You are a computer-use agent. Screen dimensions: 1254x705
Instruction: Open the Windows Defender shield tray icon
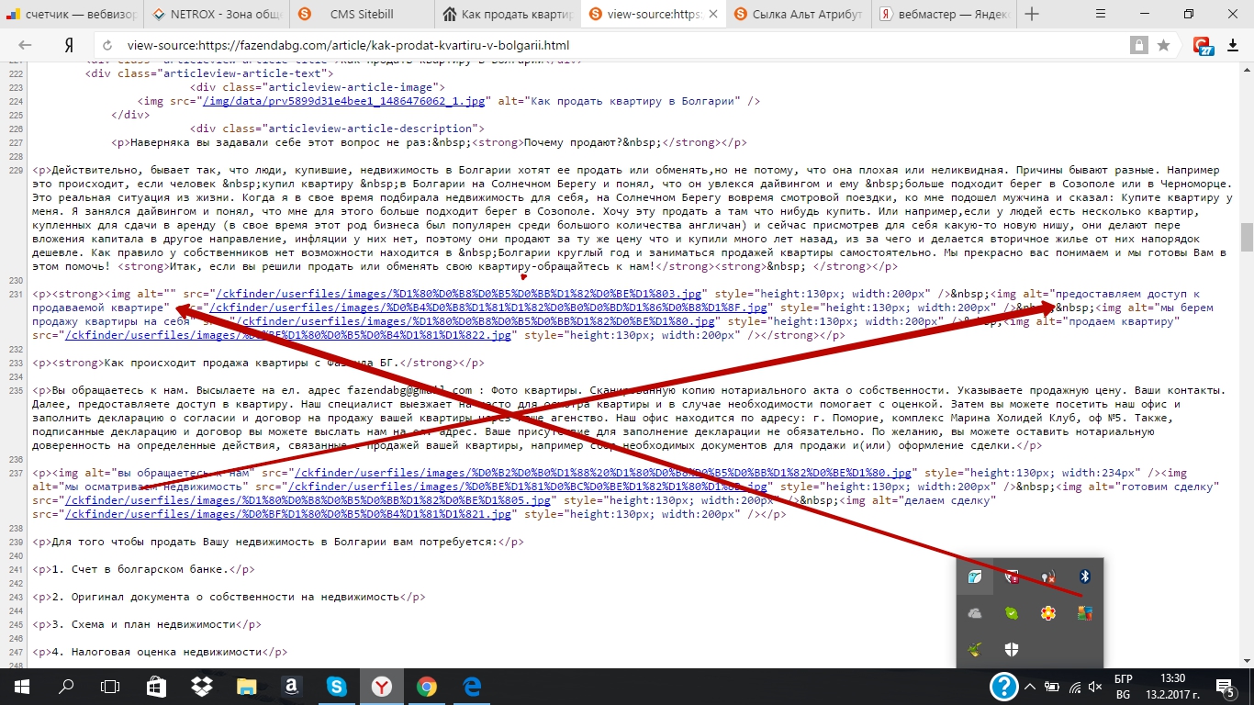[1011, 650]
